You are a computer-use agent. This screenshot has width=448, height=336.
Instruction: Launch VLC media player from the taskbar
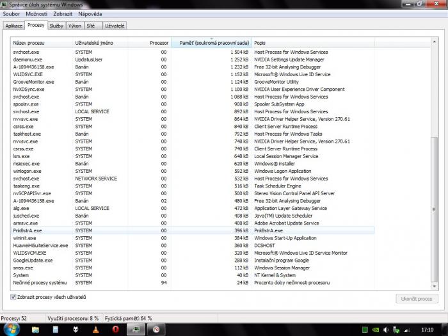[x=95, y=330]
